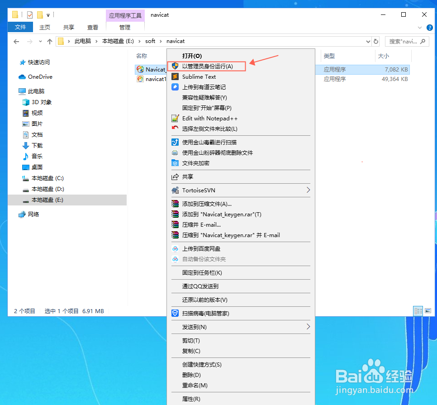Expand the TortoiseSVN submenu arrow
This screenshot has height=405, width=437.
click(308, 190)
